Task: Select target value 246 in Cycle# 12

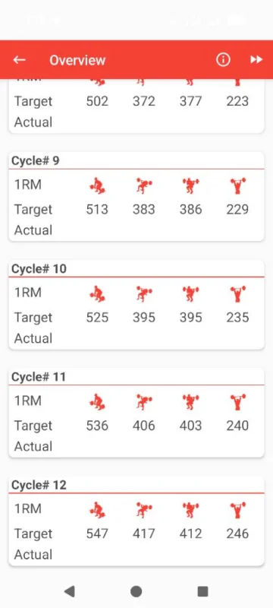Action: [x=237, y=534]
